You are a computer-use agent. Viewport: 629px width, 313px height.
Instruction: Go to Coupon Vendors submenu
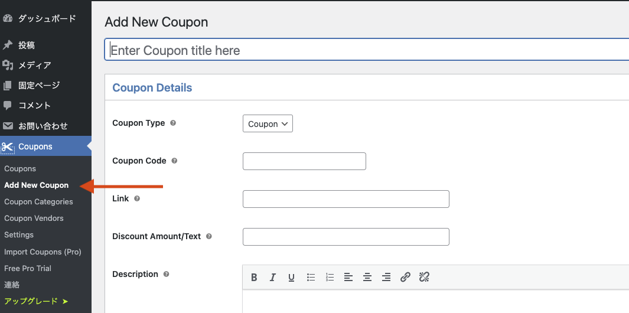pos(34,219)
